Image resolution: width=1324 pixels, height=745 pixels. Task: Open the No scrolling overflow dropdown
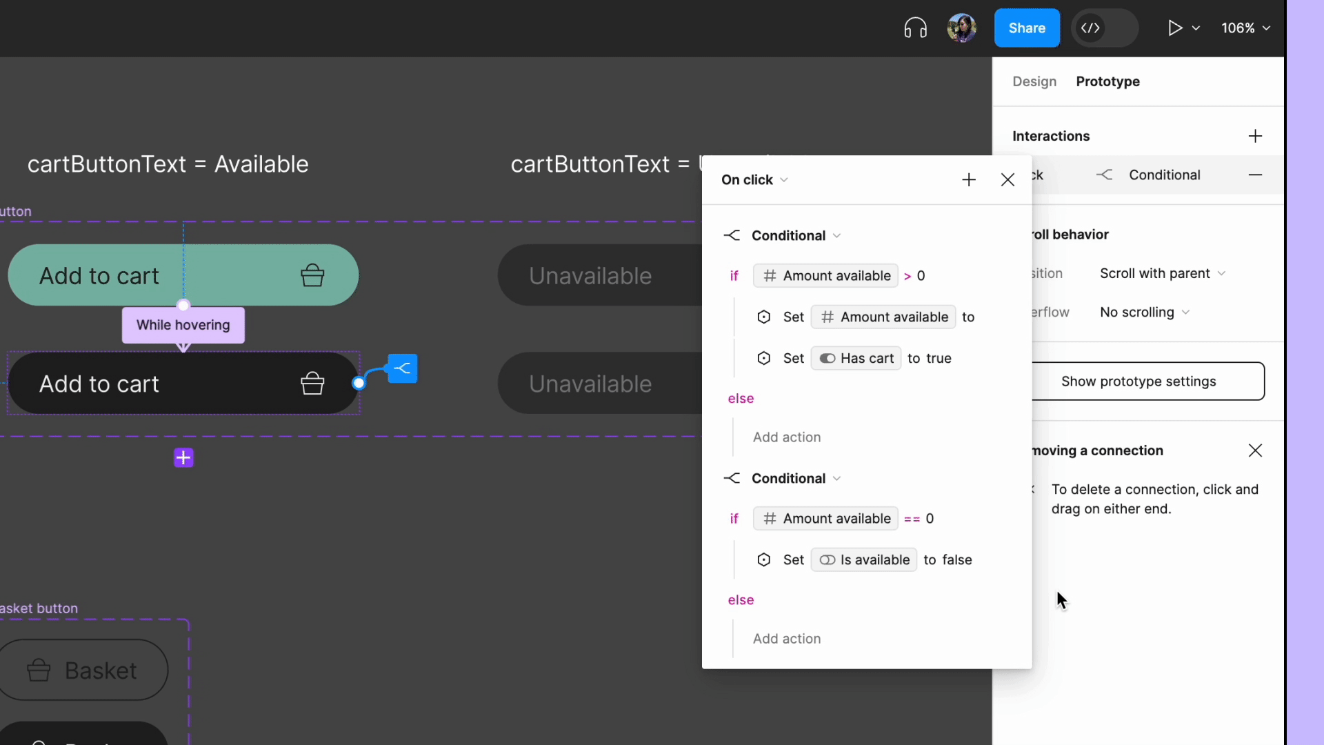1145,312
